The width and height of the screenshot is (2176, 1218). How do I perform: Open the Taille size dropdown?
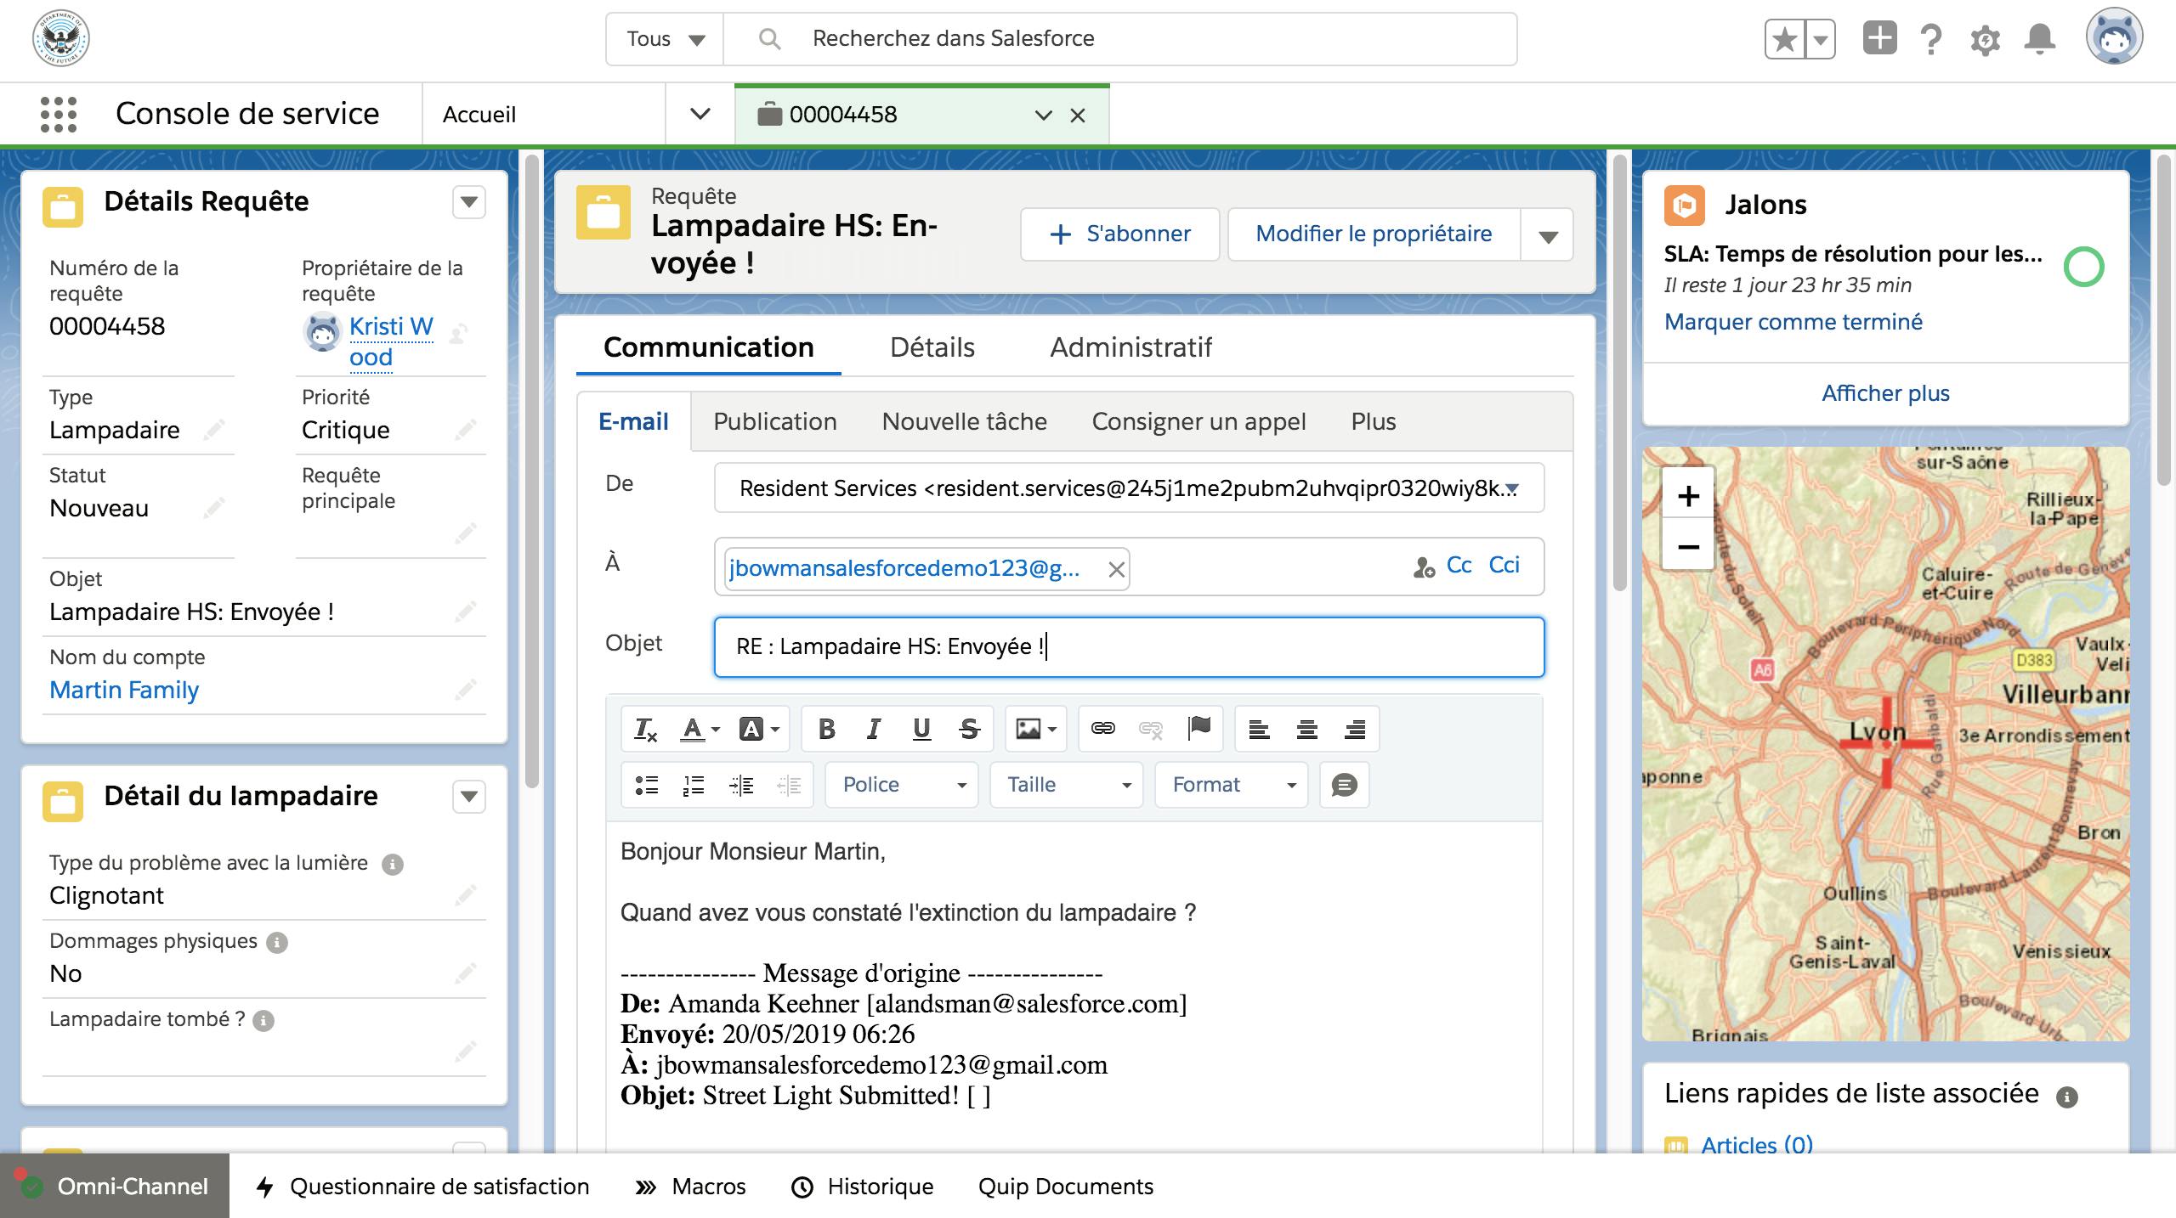pos(1066,785)
